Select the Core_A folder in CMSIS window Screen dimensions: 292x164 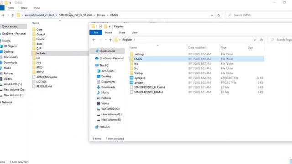click(41, 34)
